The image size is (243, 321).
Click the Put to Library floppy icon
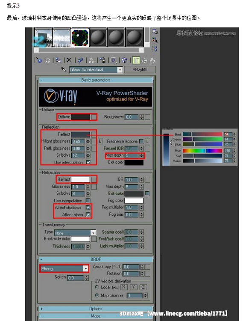(x=102, y=60)
